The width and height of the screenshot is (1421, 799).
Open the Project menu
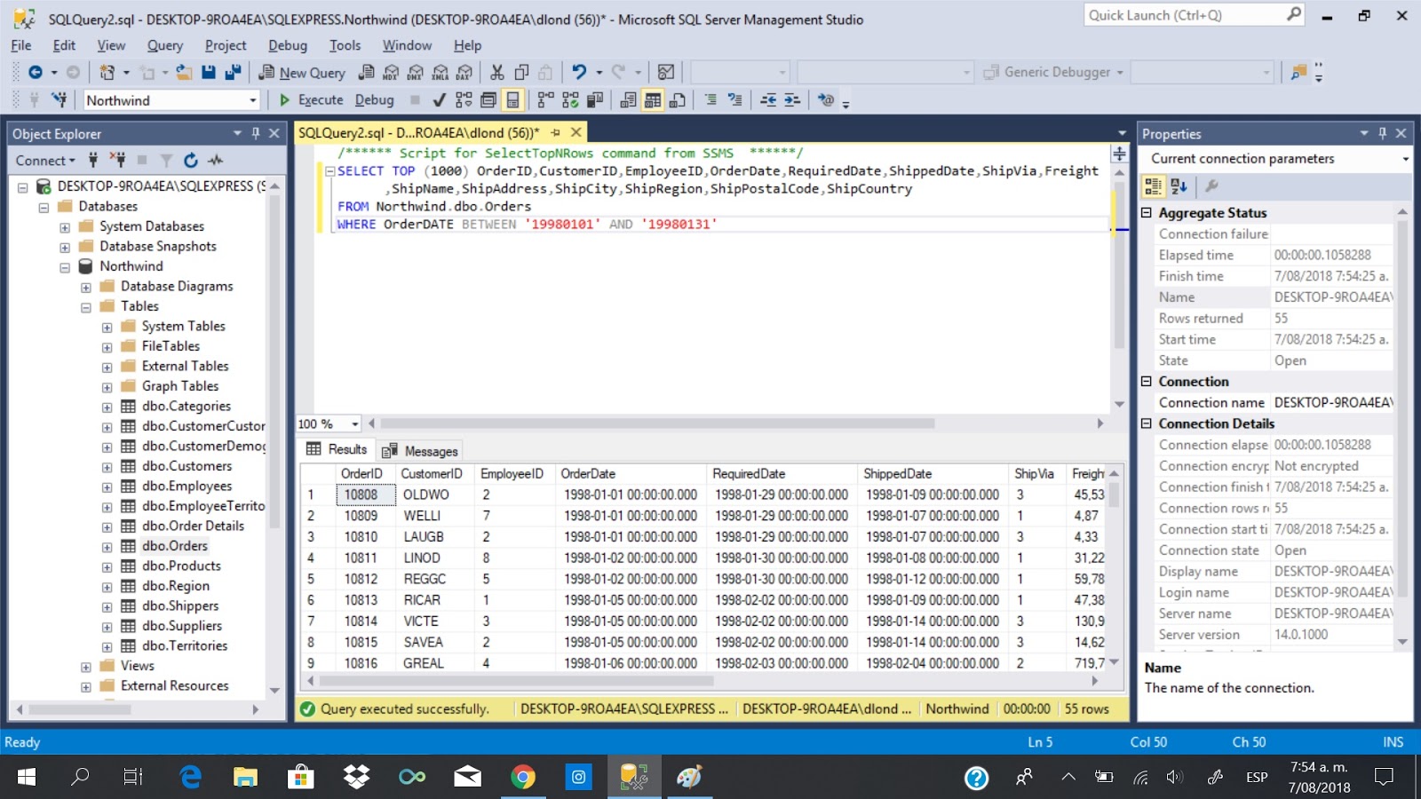click(226, 45)
